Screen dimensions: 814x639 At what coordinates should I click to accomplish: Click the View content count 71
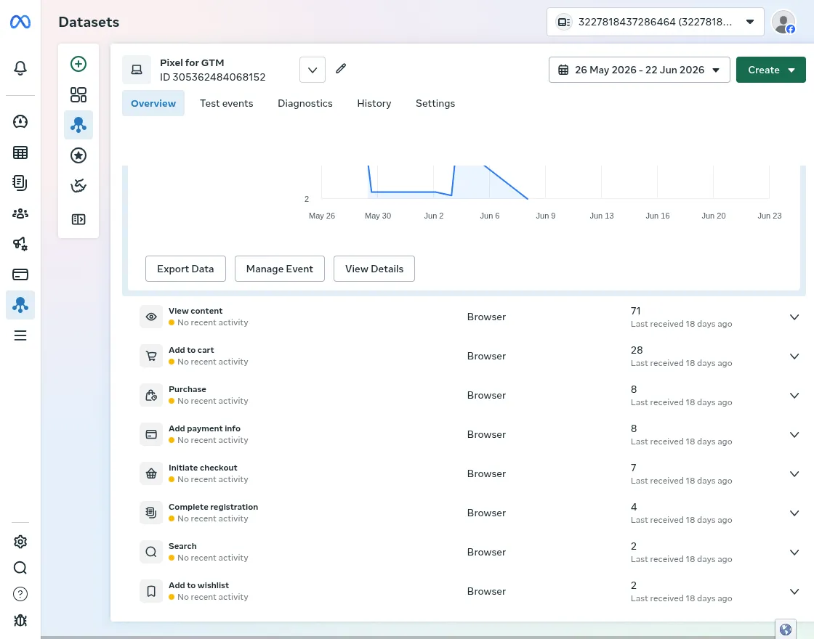point(635,311)
